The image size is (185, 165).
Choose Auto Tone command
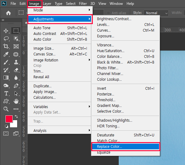(59, 28)
